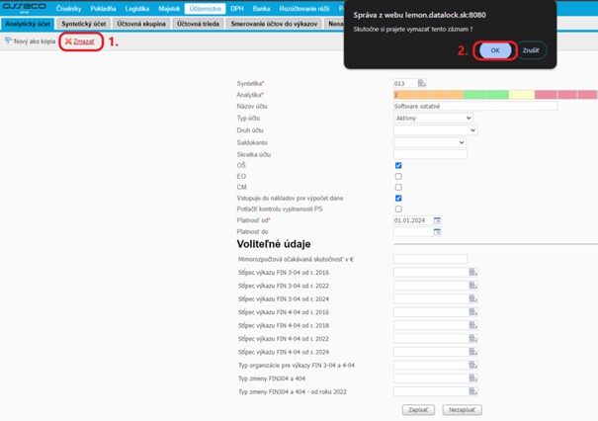Confirm deletion with the OK button

pyautogui.click(x=495, y=50)
